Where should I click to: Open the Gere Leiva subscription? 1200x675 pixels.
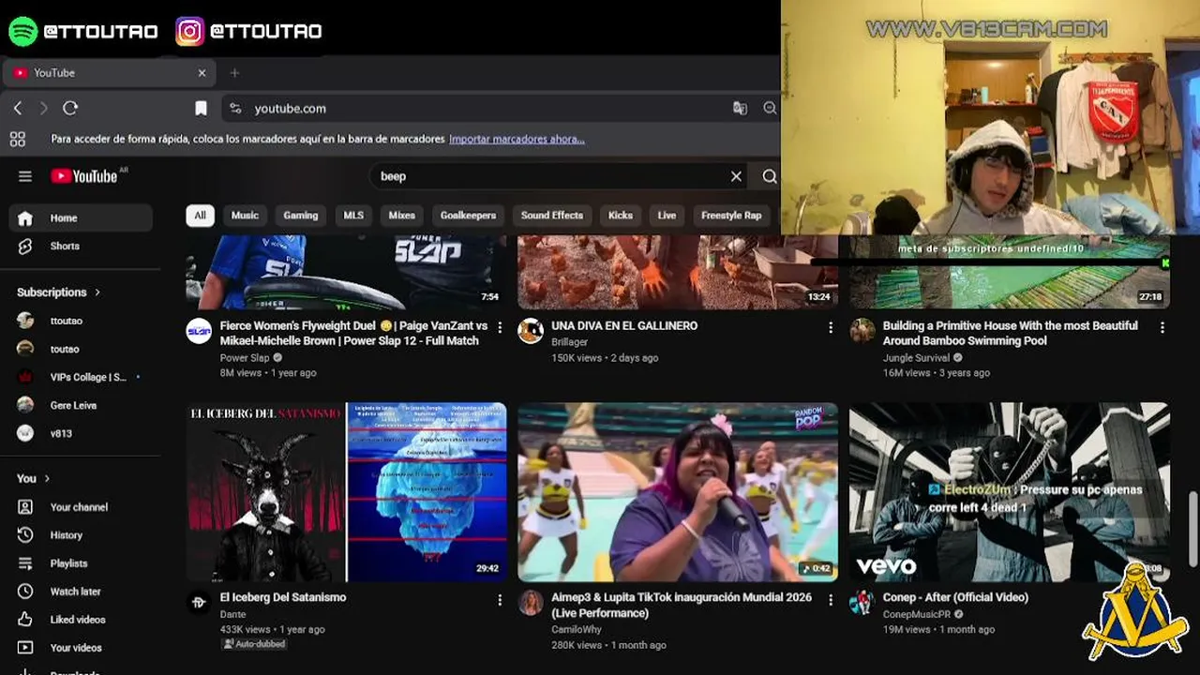[81, 405]
